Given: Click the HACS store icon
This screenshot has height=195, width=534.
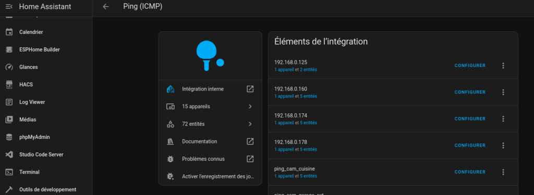Looking at the screenshot, I should coord(9,85).
